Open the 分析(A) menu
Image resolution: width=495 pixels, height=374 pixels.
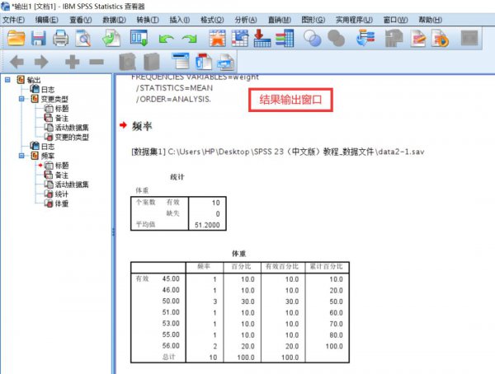pyautogui.click(x=246, y=20)
